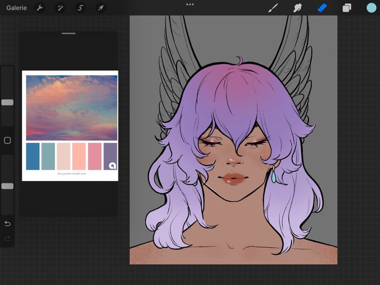Activate the Transform arrow tool
The image size is (380, 285).
point(101,8)
